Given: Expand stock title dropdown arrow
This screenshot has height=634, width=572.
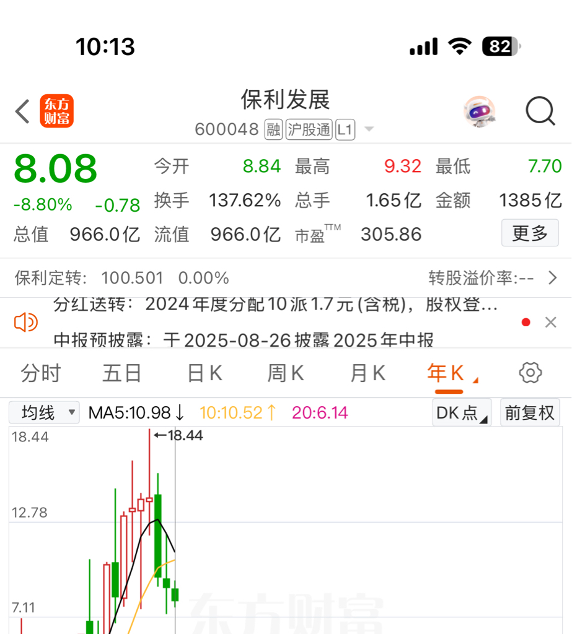Looking at the screenshot, I should pyautogui.click(x=369, y=129).
